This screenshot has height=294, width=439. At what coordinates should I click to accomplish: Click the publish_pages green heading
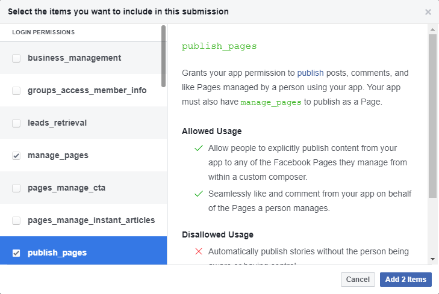pos(219,46)
